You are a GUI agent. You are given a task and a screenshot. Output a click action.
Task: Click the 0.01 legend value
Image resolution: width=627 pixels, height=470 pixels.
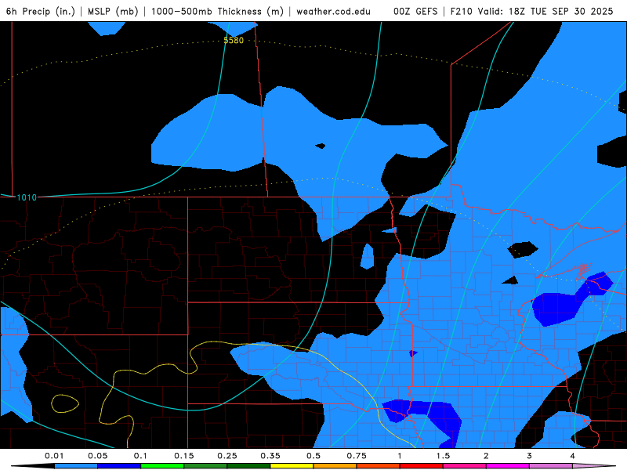(54, 456)
